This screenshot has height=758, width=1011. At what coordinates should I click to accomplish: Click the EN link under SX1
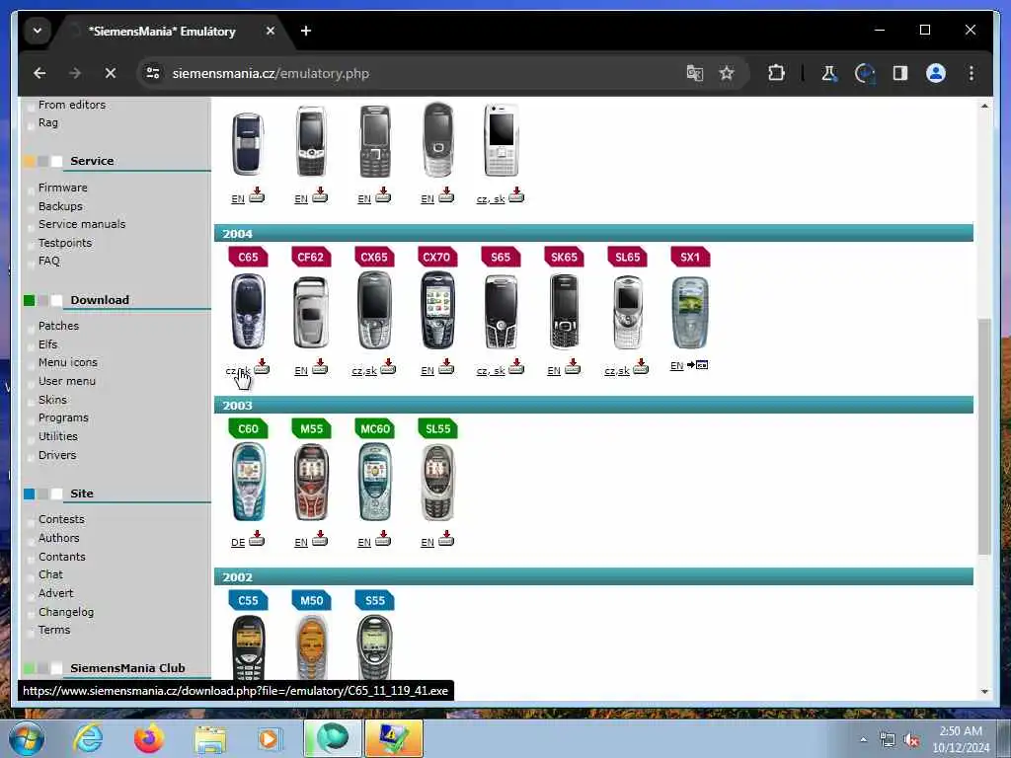click(676, 366)
